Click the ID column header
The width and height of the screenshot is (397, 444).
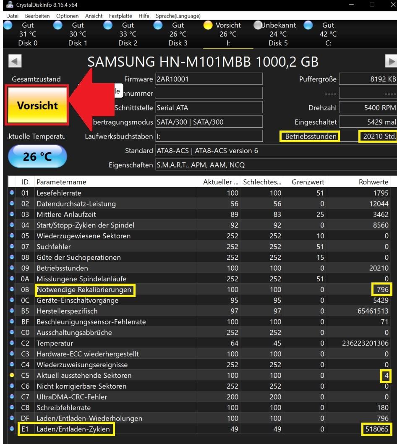25,182
